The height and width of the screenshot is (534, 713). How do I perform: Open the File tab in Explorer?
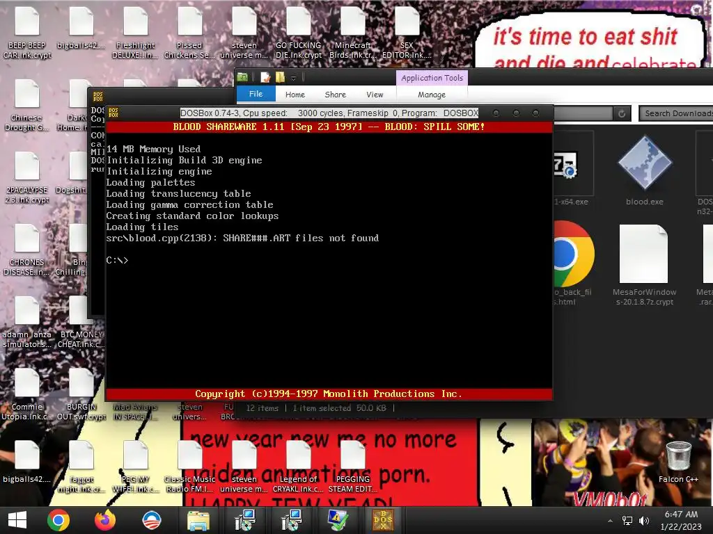click(256, 94)
